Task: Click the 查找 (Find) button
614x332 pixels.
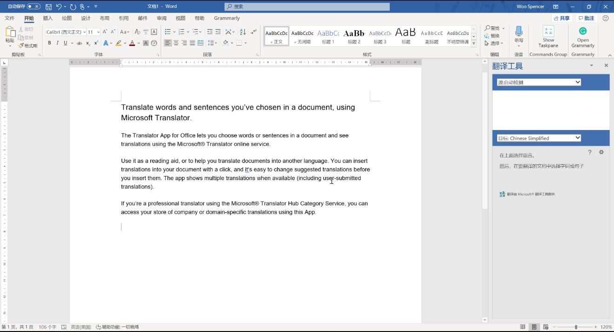Action: pos(492,28)
